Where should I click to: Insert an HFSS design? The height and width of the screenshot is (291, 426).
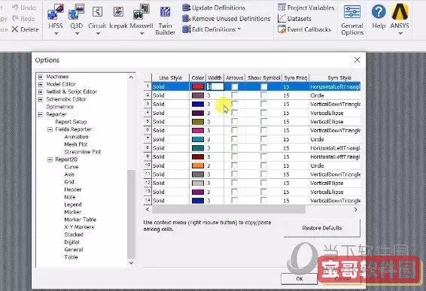coord(56,16)
